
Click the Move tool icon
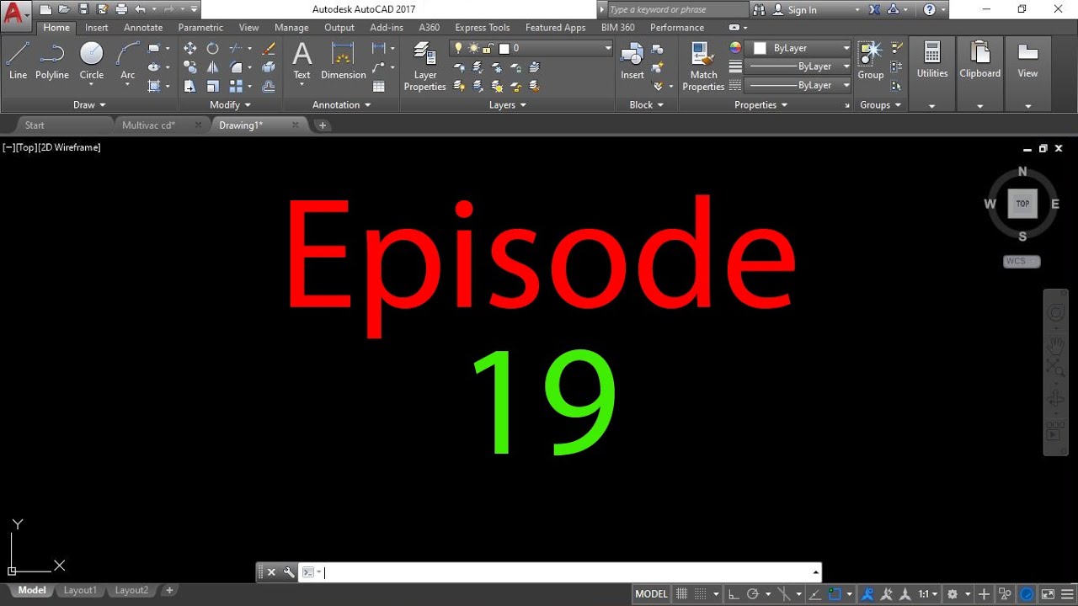pos(190,49)
